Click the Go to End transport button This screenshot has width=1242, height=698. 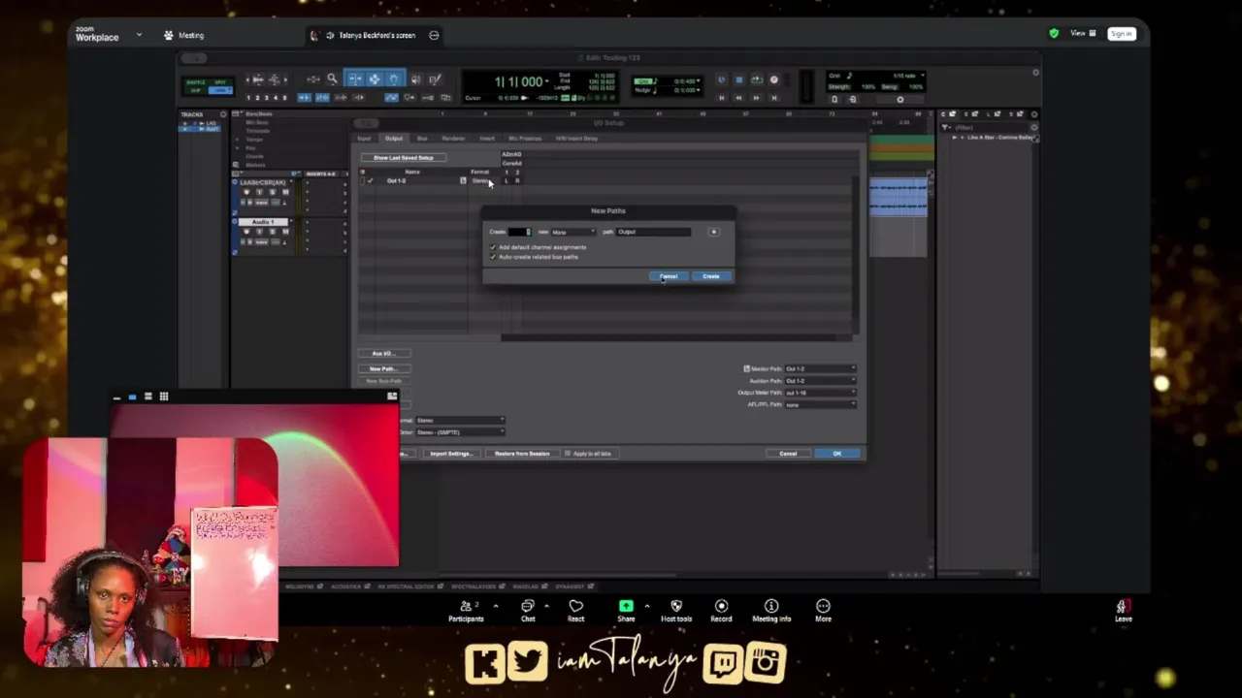tap(773, 98)
